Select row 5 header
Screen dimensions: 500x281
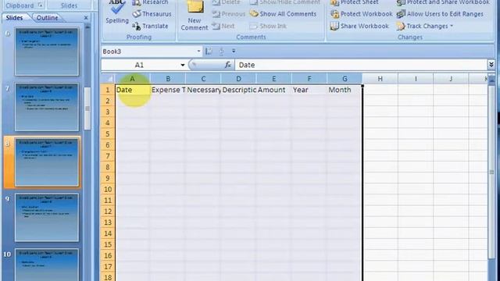point(108,134)
